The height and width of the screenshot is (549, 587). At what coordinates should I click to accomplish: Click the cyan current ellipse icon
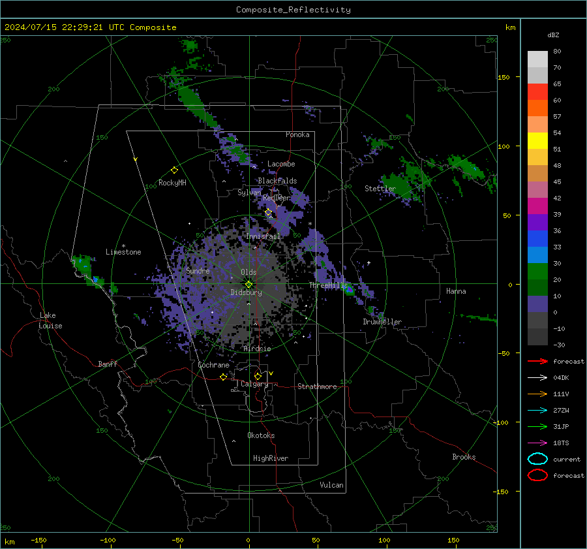point(537,459)
